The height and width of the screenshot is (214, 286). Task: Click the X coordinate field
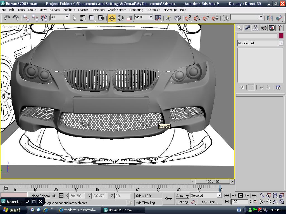[x=77, y=196]
